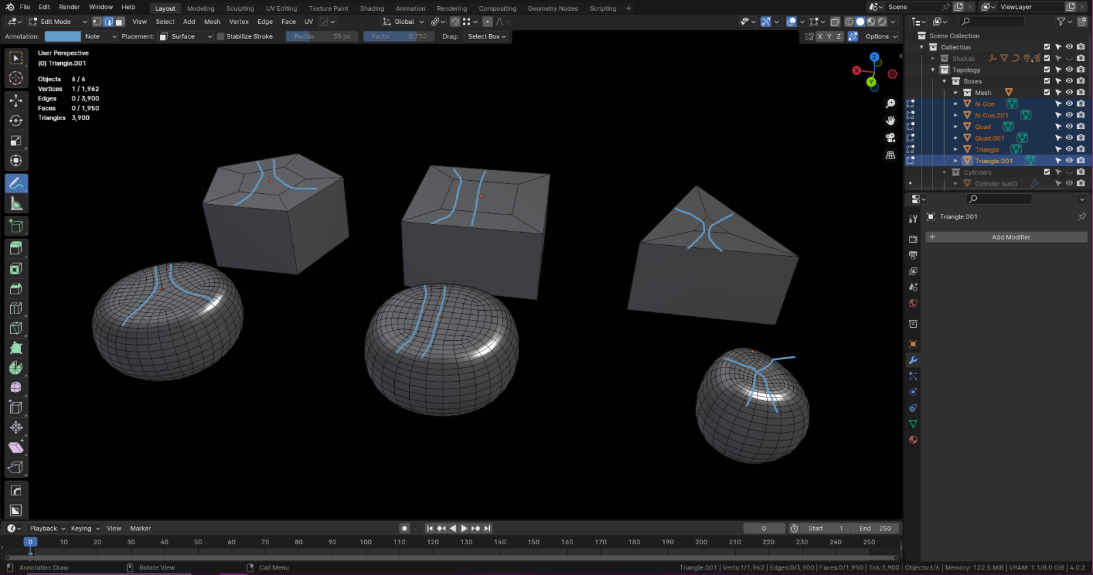Open the Render menu
This screenshot has width=1093, height=575.
[x=70, y=7]
